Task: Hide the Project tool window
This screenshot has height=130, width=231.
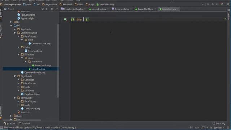Action: (x=57, y=9)
